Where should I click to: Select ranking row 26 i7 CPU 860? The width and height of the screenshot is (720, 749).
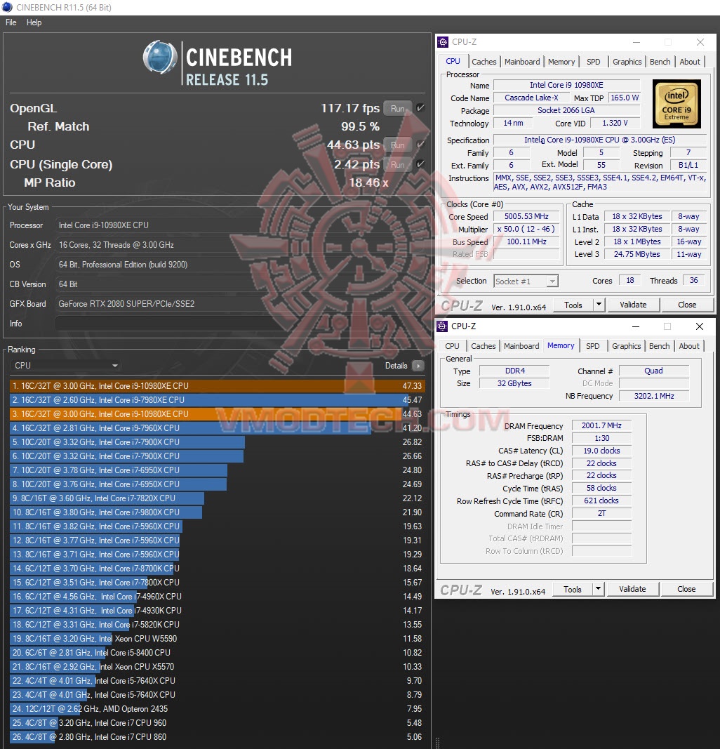tap(218, 737)
